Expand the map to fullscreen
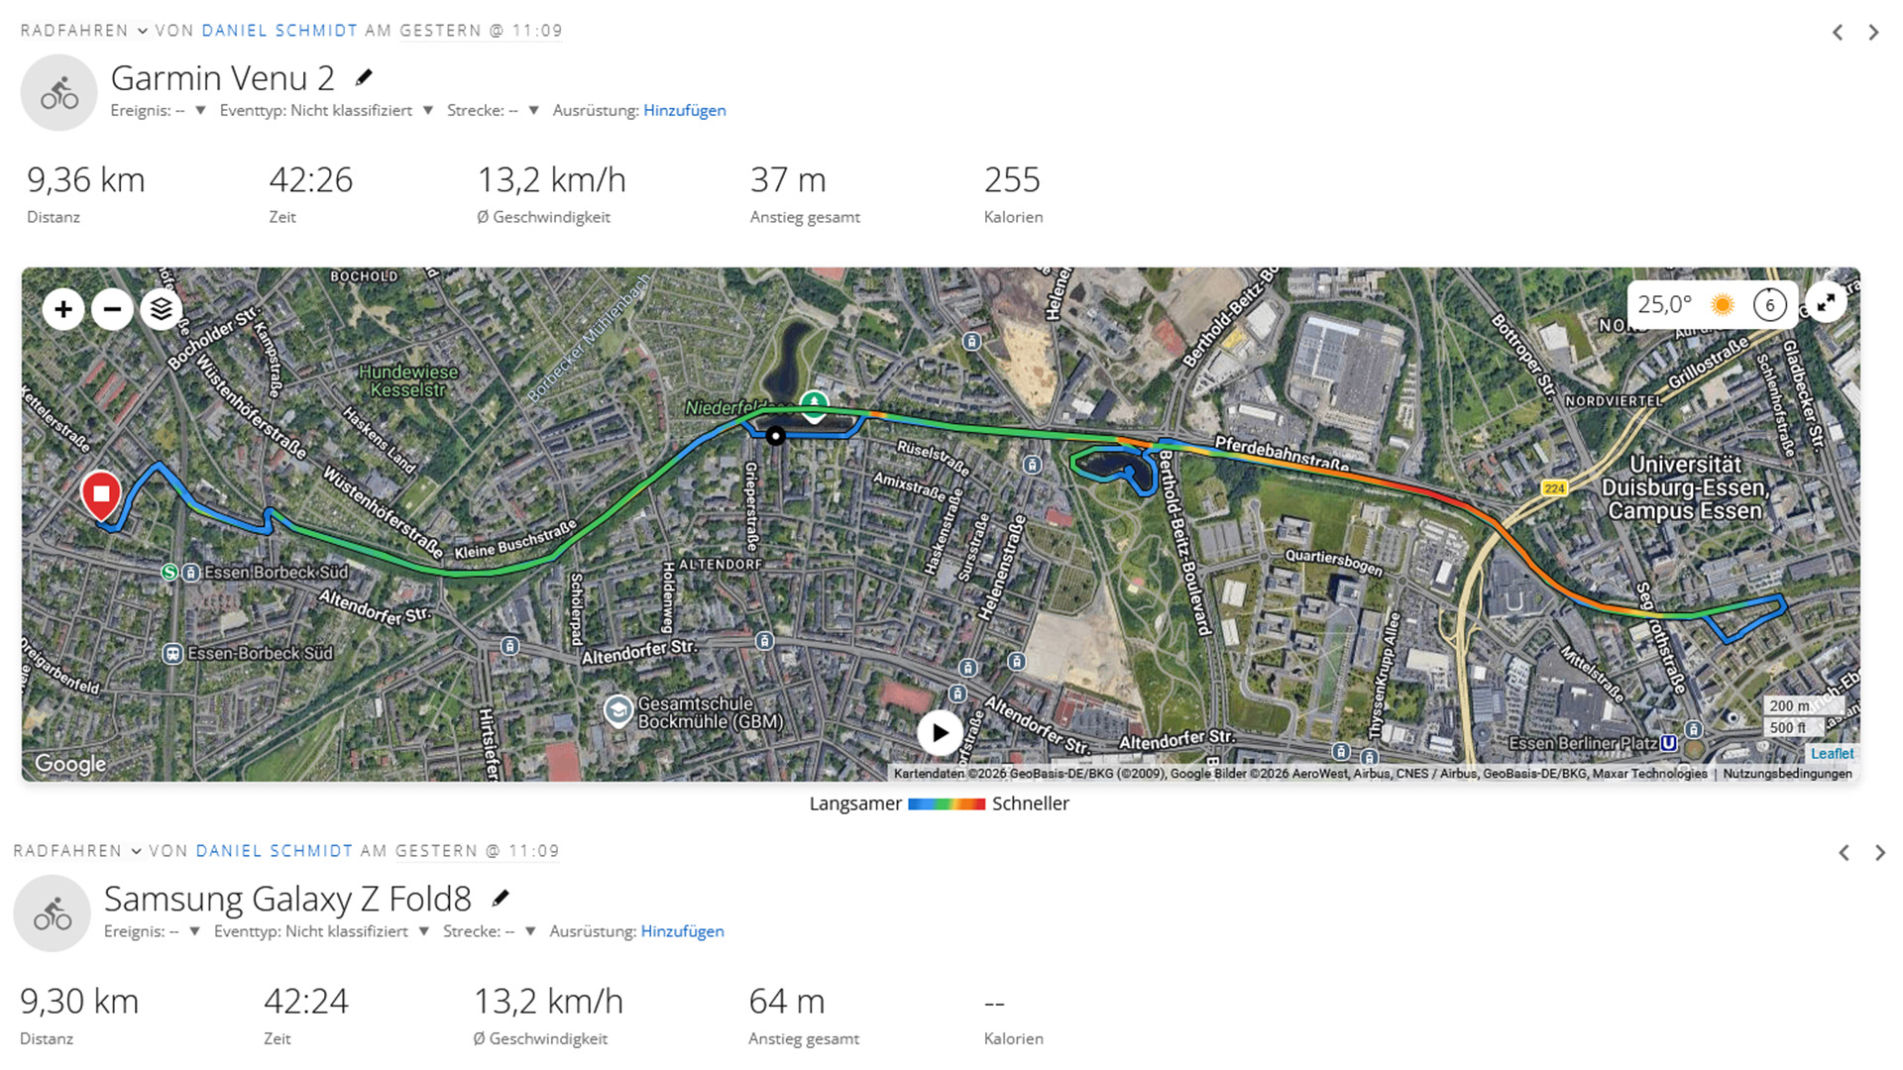This screenshot has height=1070, width=1903. tap(1826, 302)
